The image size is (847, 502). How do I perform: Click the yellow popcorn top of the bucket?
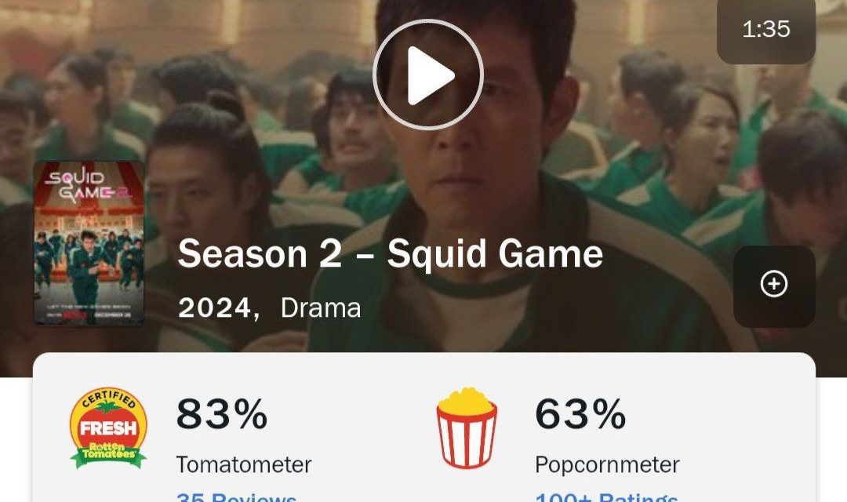tap(467, 400)
